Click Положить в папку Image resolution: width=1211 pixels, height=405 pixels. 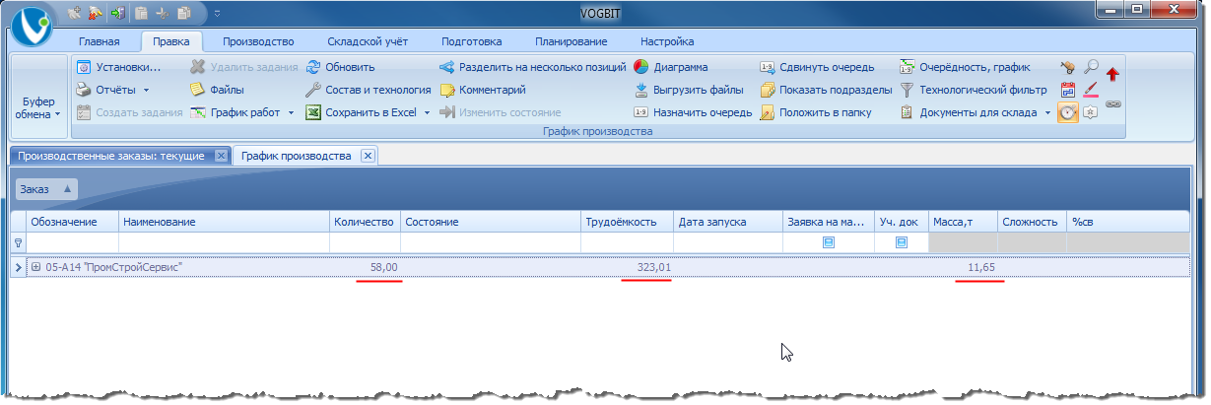814,112
